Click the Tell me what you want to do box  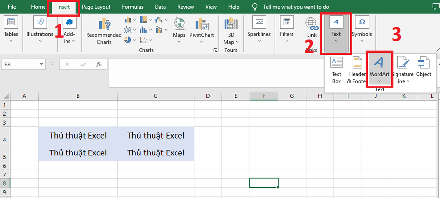(x=296, y=7)
